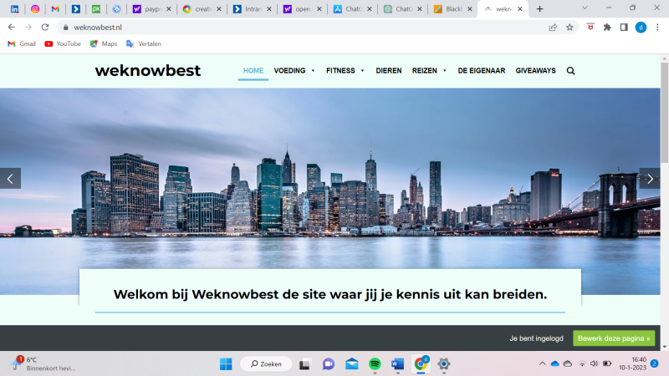Viewport: 669px width, 376px height.
Task: Open the volume tray icon
Action: point(595,363)
